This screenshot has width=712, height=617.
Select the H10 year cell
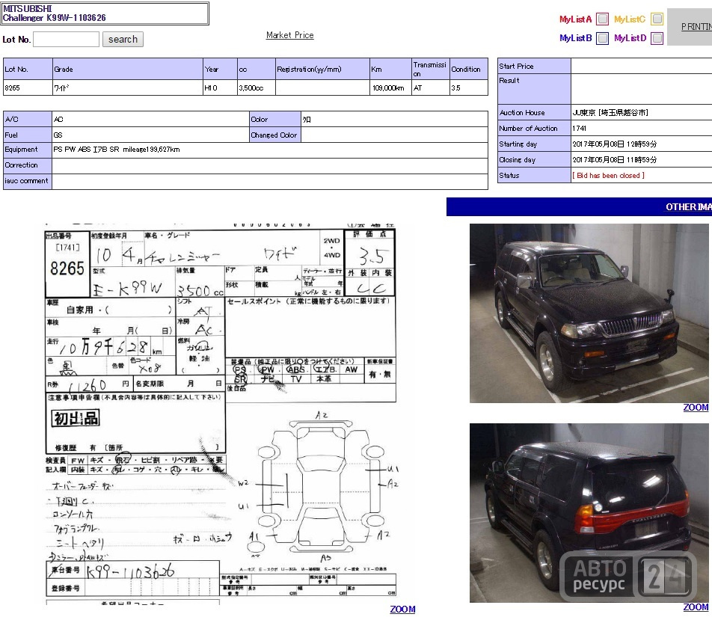point(220,88)
